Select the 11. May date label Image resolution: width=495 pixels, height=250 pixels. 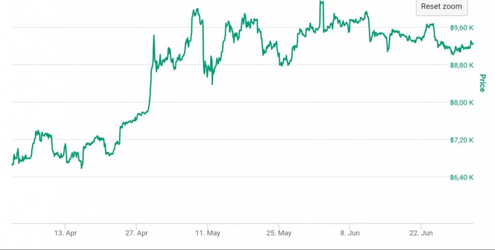(x=208, y=233)
